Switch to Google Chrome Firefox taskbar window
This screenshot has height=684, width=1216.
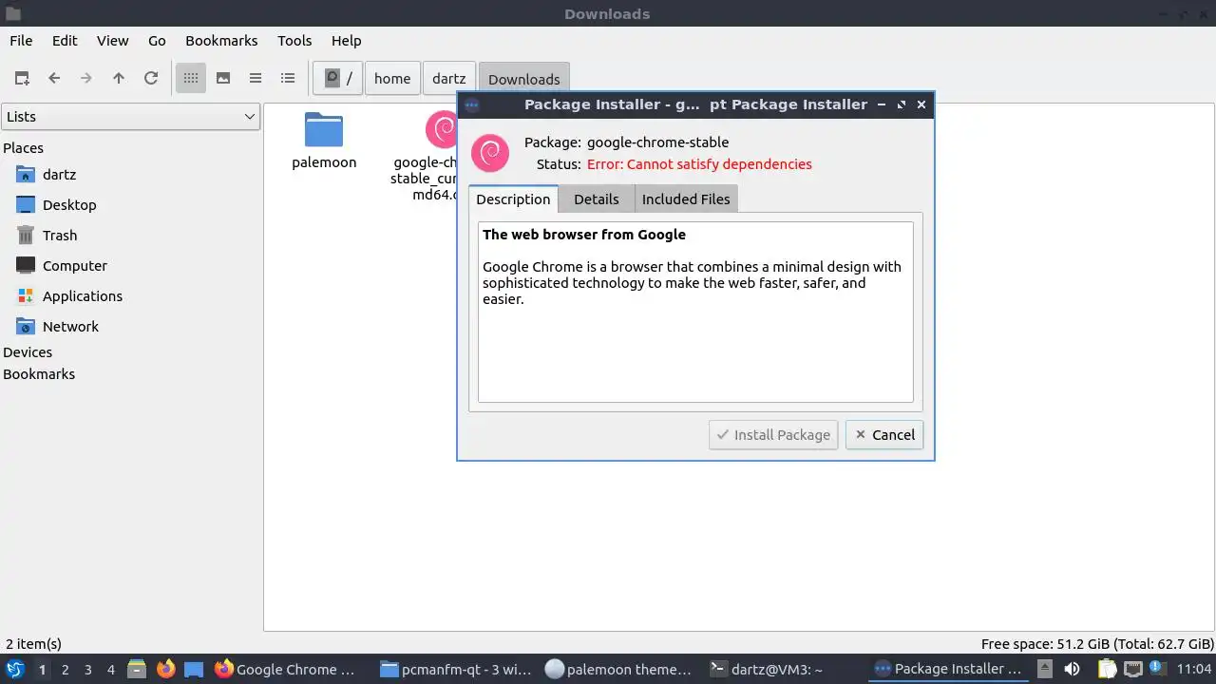click(285, 670)
